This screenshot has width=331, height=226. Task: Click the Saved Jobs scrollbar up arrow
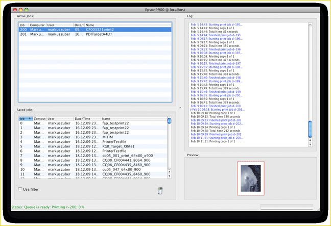[x=169, y=171]
